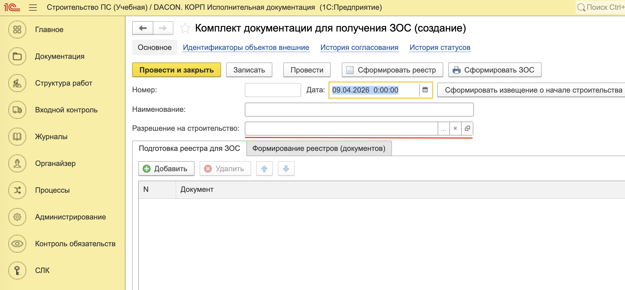Click the Входной контроль truck icon
The width and height of the screenshot is (625, 290).
pos(17,110)
